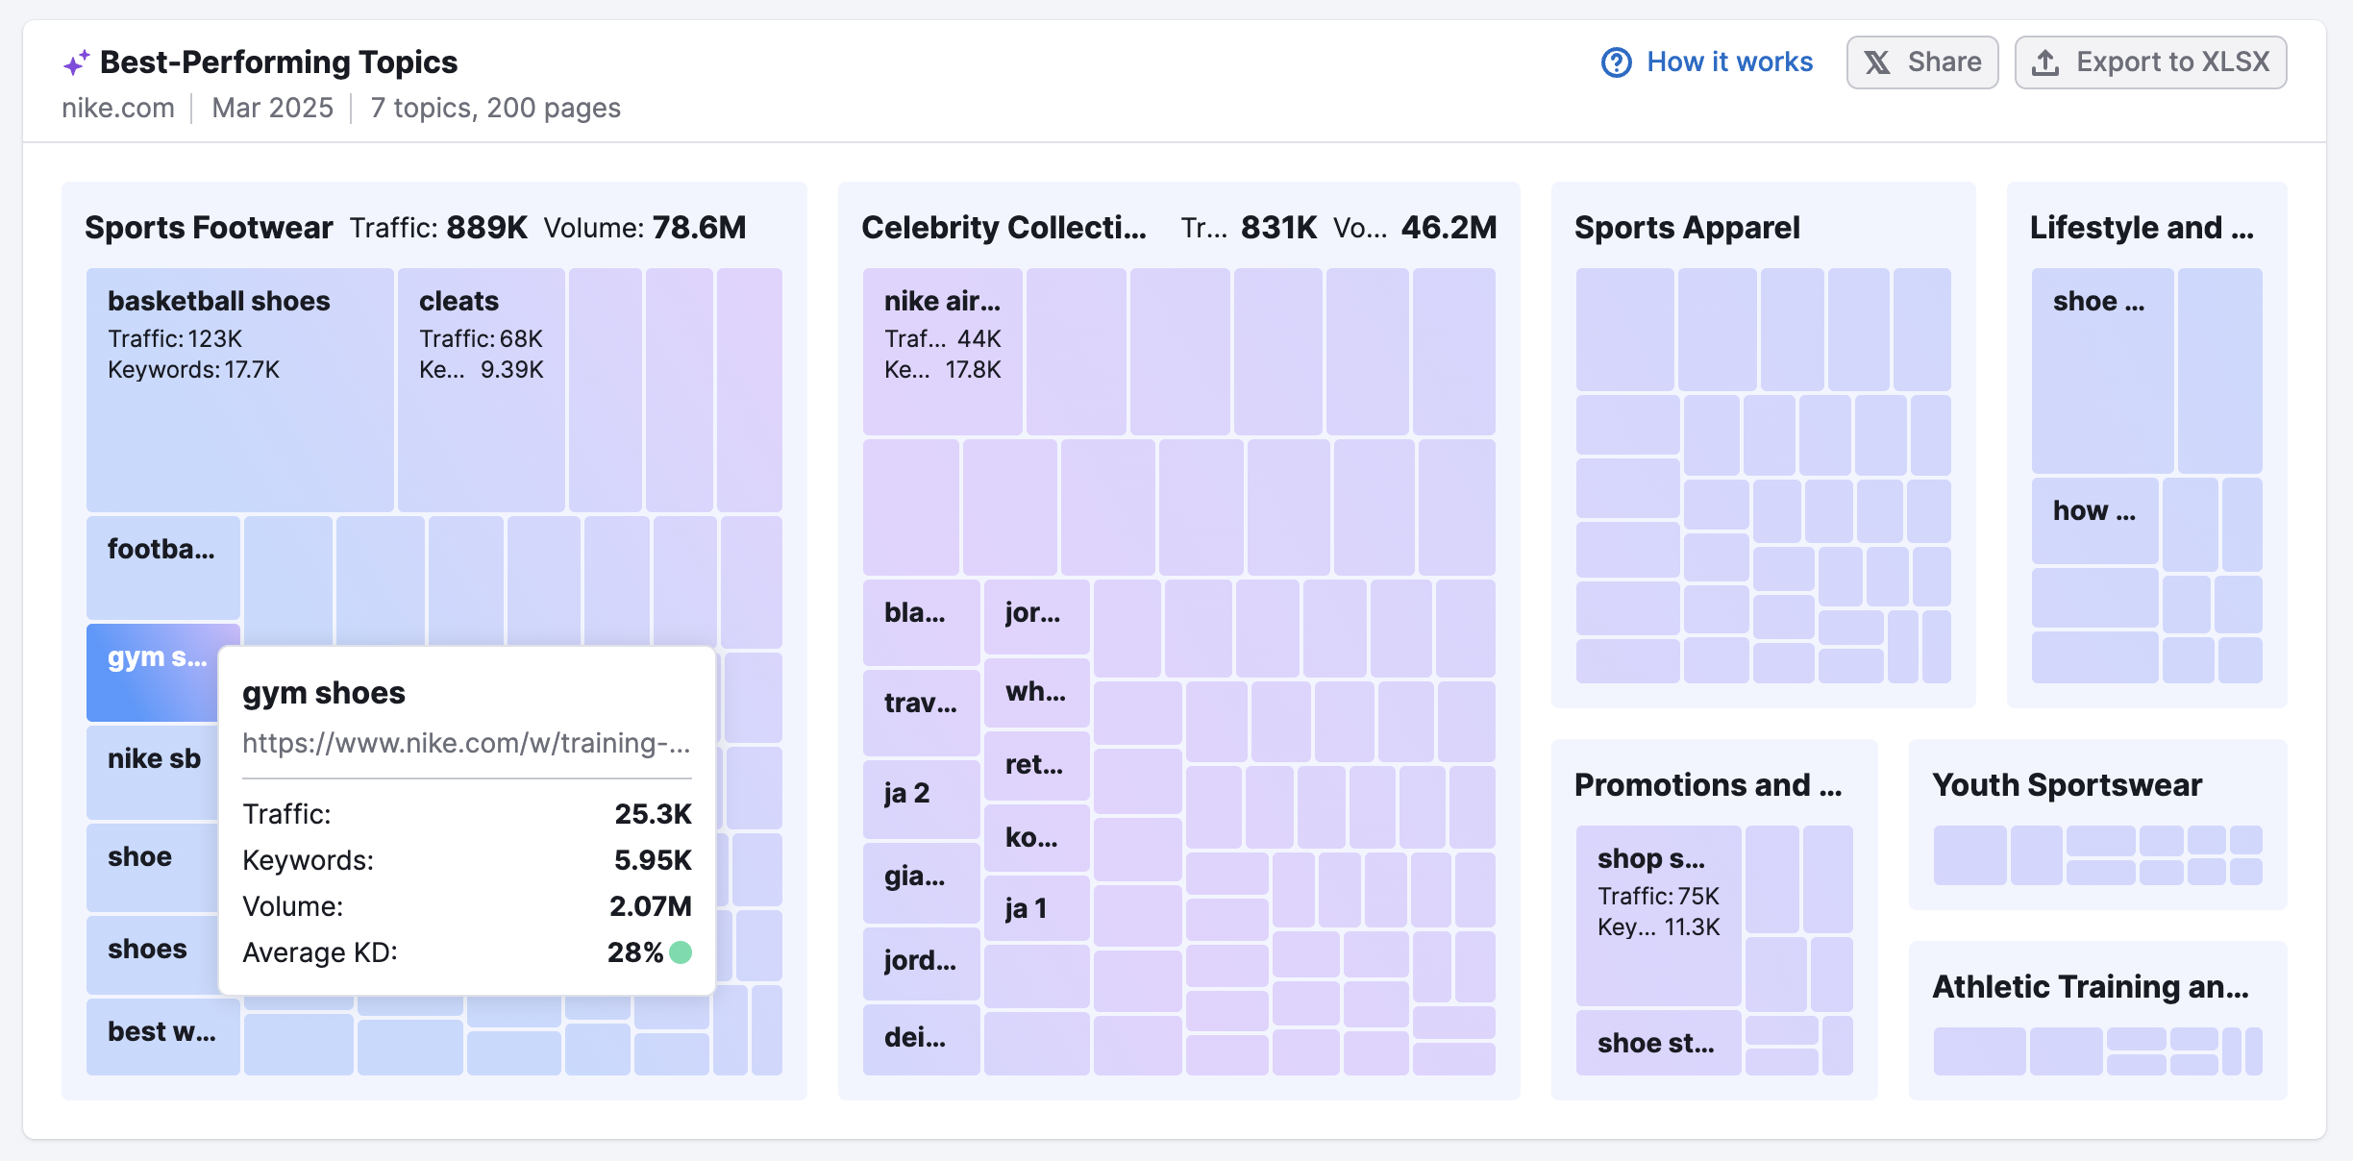Select the shop s... tile under Promotions

[x=1658, y=913]
